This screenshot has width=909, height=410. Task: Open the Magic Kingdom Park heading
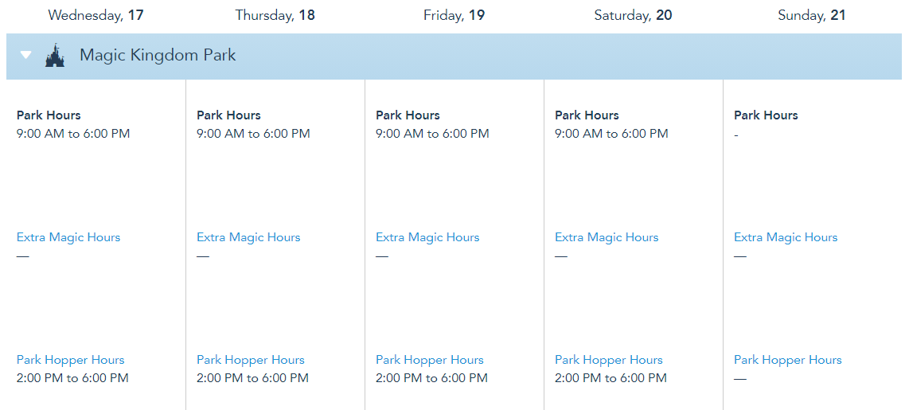coord(158,56)
